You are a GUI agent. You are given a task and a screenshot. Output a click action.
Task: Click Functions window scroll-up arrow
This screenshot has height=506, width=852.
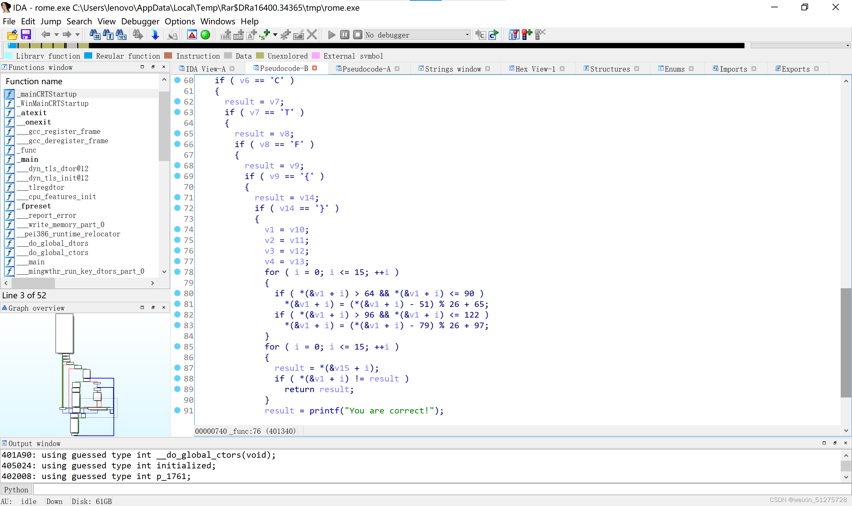[x=164, y=80]
